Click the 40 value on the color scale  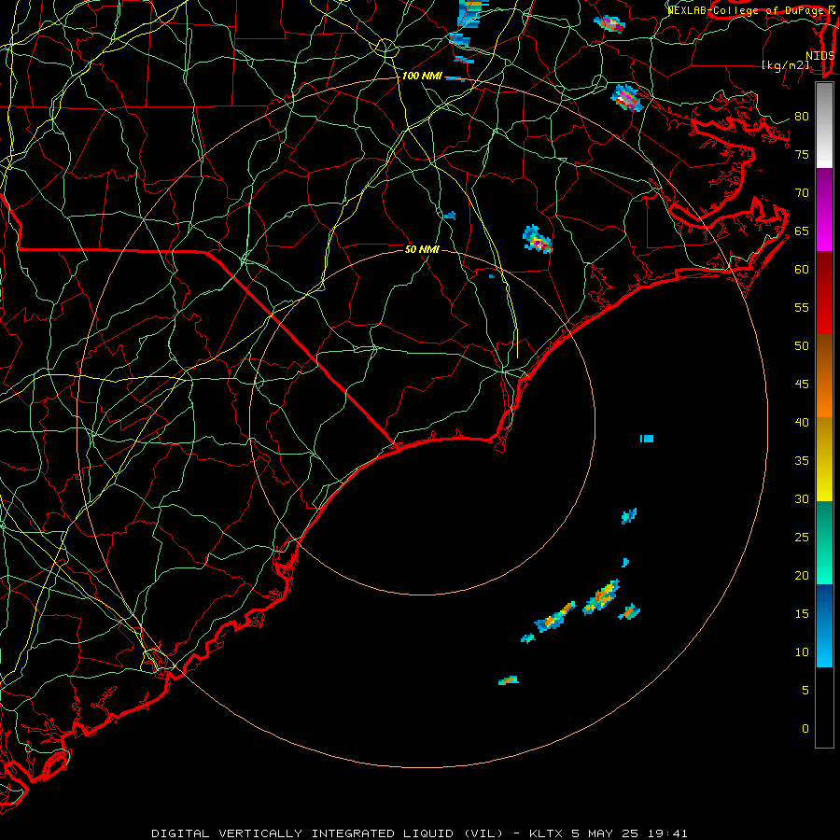click(x=802, y=422)
